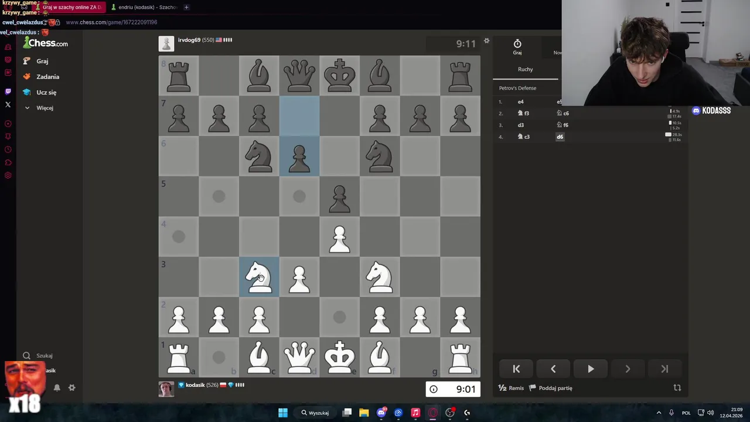Open Windows Start menu
Image resolution: width=750 pixels, height=422 pixels.
(283, 413)
